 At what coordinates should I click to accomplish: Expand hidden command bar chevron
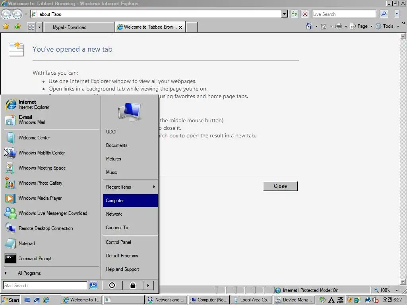404,23
